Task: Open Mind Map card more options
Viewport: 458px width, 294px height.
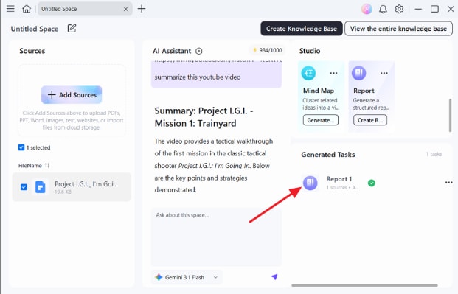Action: [333, 73]
